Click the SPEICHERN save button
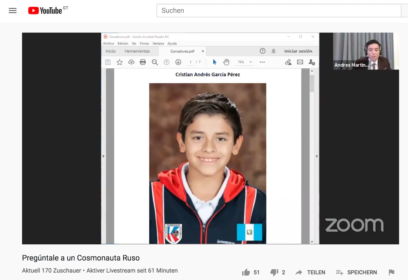The image size is (408, 280). (x=357, y=272)
